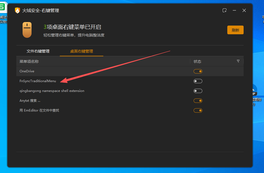Click the 菜单项名称 column header

(29, 61)
